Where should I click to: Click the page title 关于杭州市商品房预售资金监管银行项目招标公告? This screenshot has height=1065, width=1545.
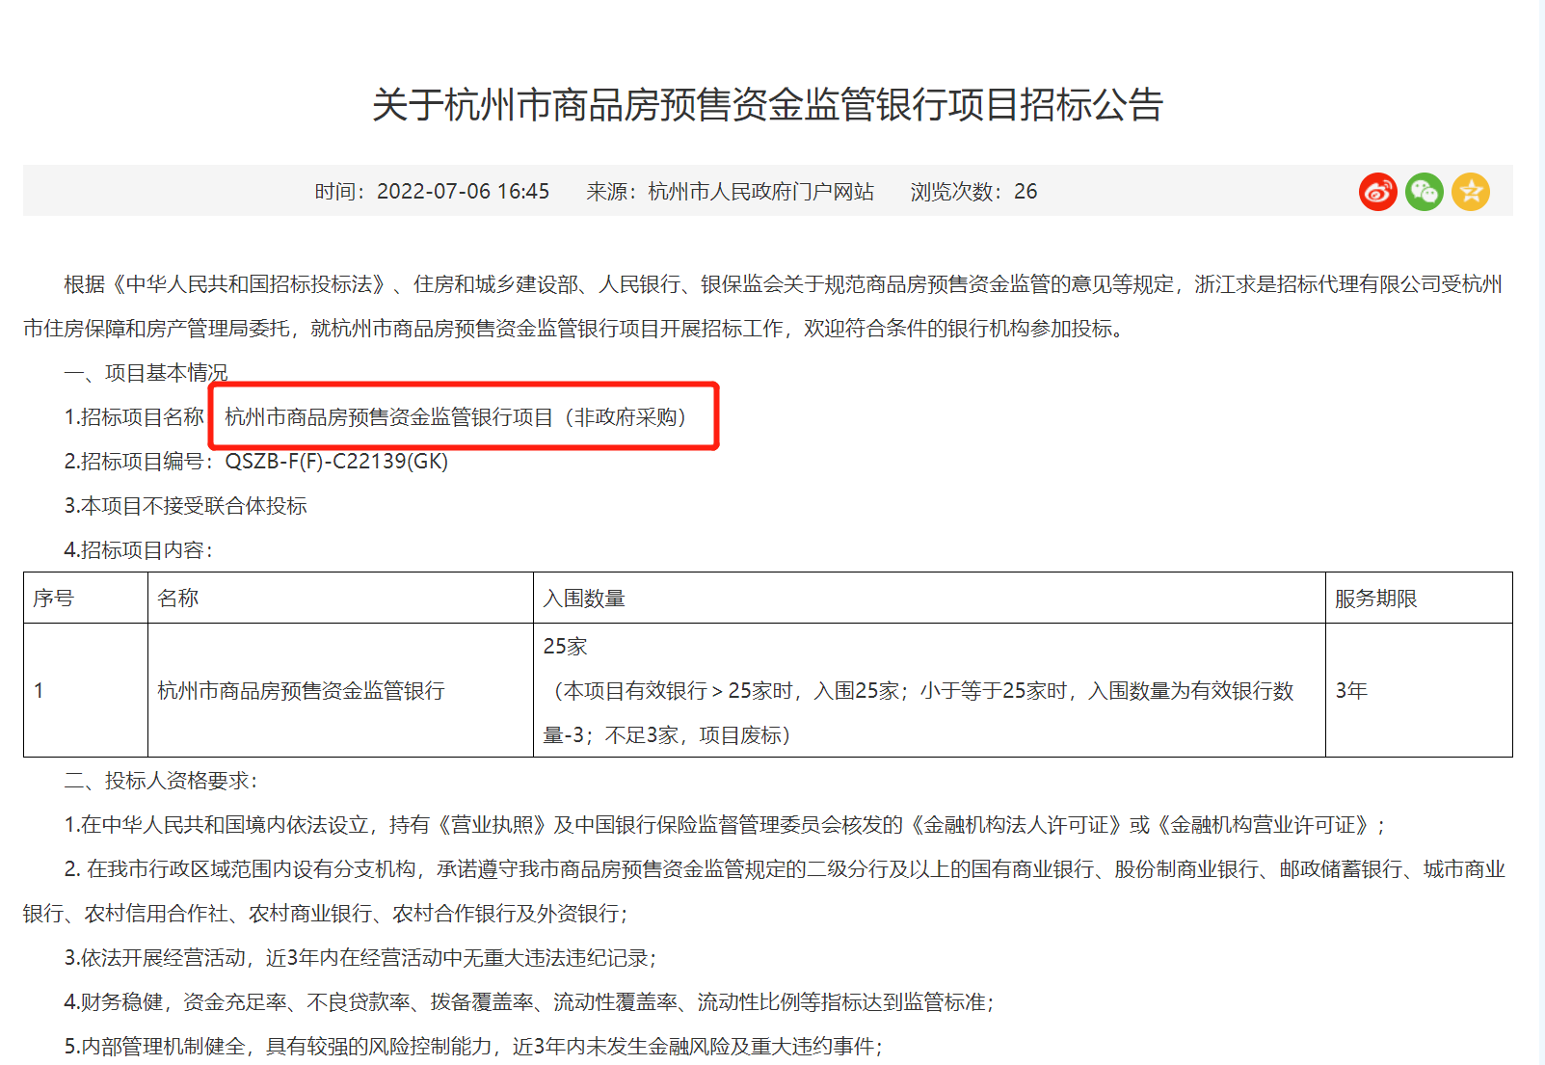click(768, 104)
